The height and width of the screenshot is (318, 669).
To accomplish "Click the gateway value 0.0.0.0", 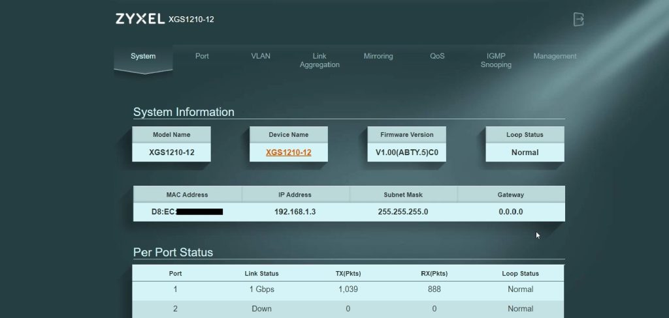I will coord(511,212).
